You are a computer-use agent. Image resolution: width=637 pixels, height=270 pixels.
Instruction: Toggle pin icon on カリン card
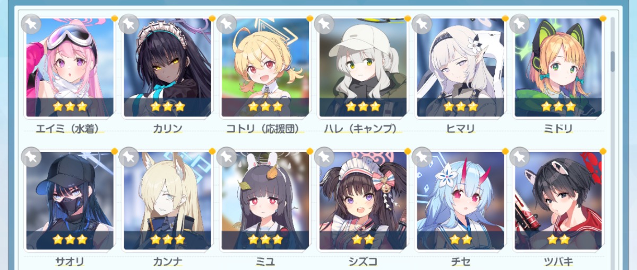click(x=129, y=24)
